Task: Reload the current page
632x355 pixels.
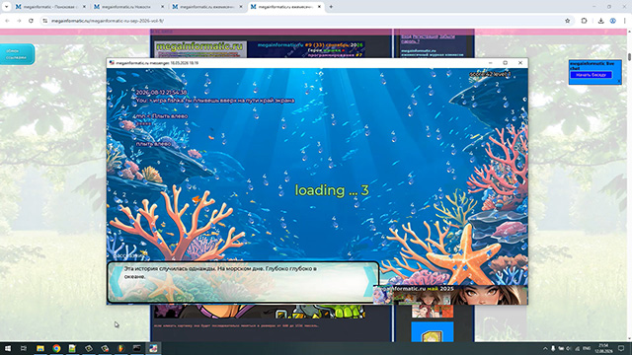Action: (x=31, y=21)
